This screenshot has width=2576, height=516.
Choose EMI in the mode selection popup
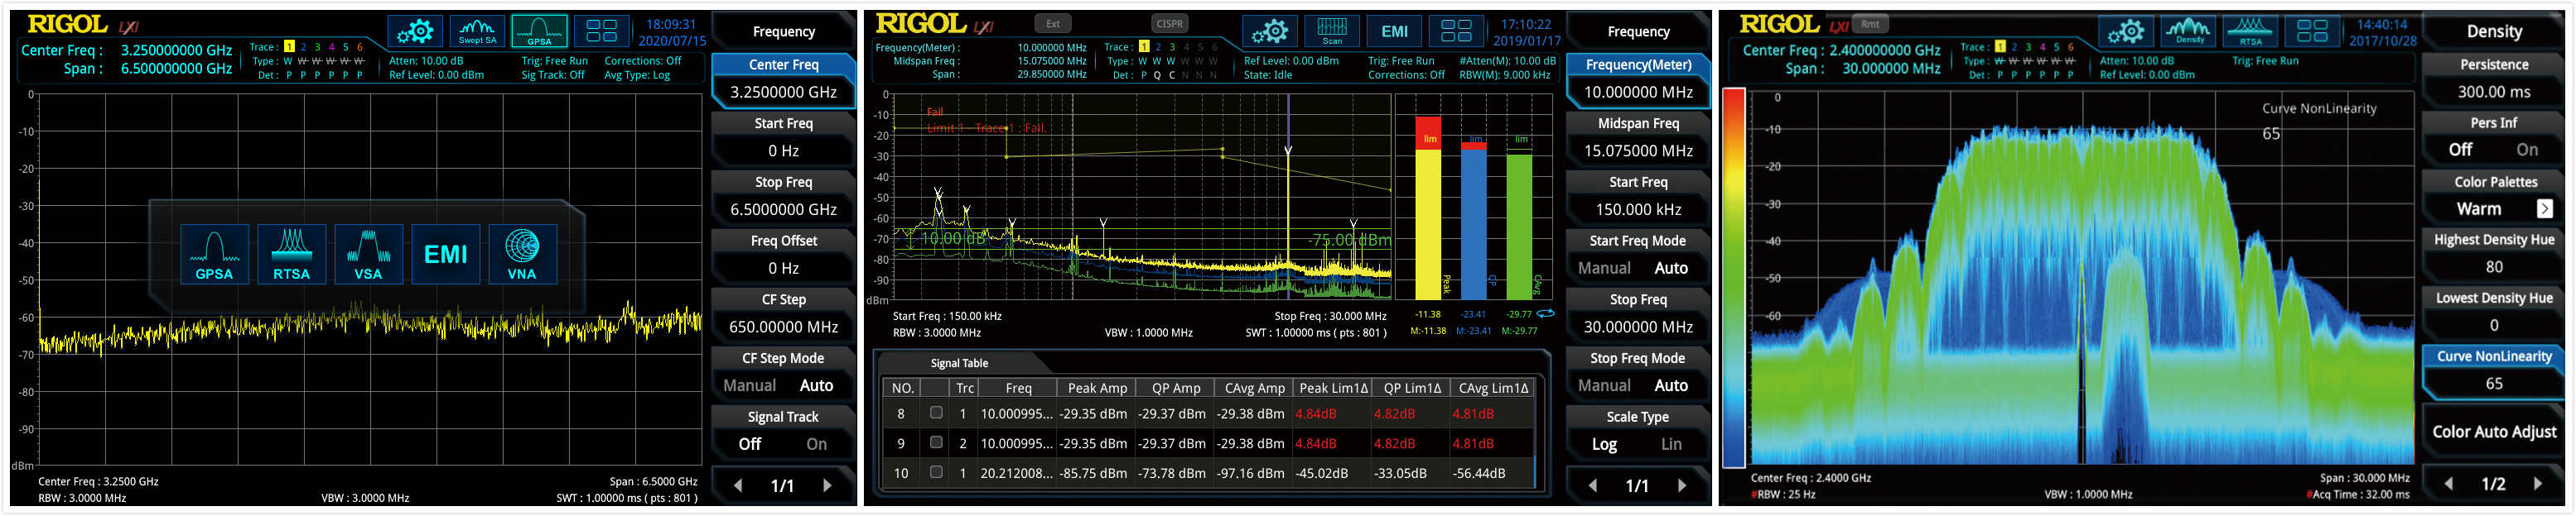[x=445, y=255]
